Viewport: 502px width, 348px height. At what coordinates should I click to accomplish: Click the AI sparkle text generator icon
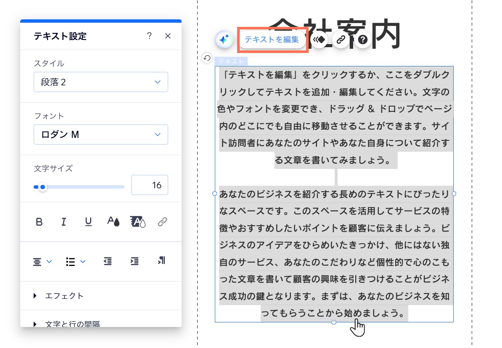[x=224, y=40]
